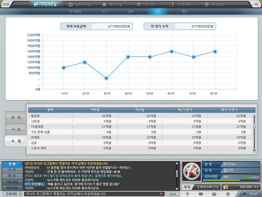Click the KTH 보라매다.. highlighted username
This screenshot has height=197, width=262.
click(35, 184)
